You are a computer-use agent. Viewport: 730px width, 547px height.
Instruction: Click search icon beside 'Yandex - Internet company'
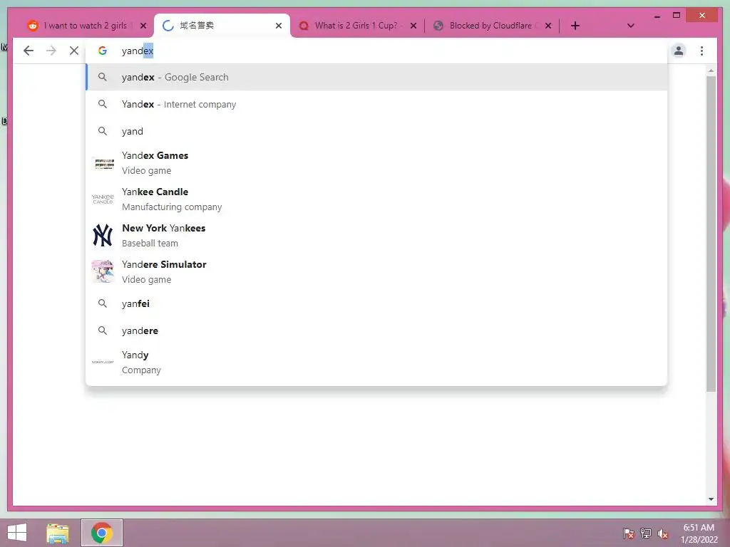point(103,104)
